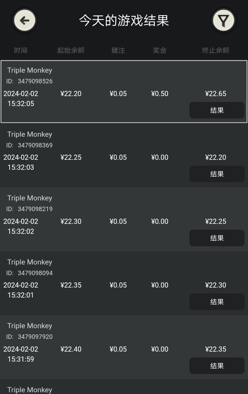Image resolution: width=248 pixels, height=394 pixels.
Task: Select the game row timestamped 15:32:05
Action: pyautogui.click(x=124, y=92)
